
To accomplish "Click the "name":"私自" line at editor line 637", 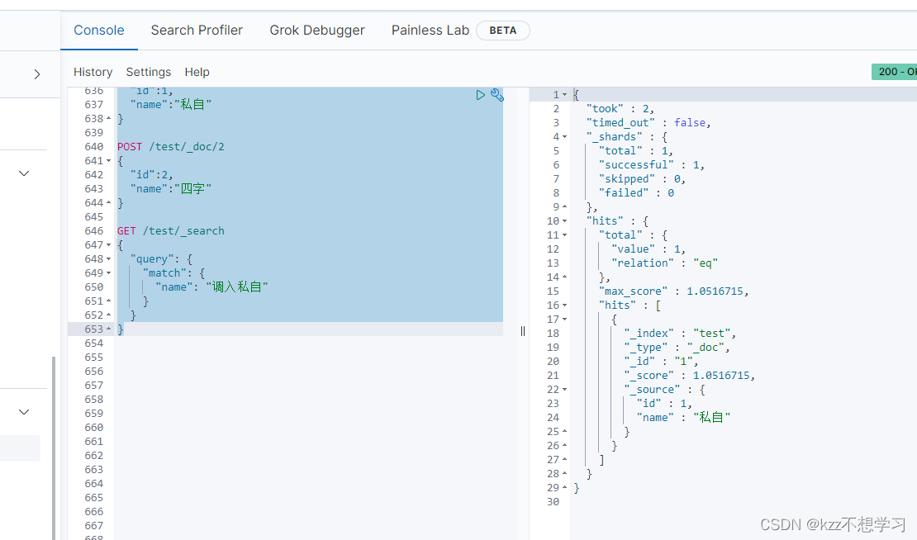I will (171, 105).
